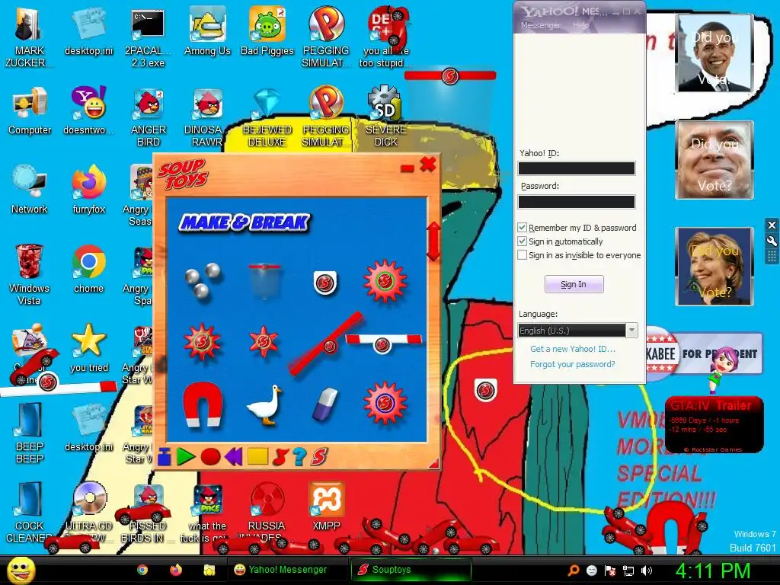Open the ANGER BIRD desktop icon
This screenshot has width=780, height=585.
[149, 117]
